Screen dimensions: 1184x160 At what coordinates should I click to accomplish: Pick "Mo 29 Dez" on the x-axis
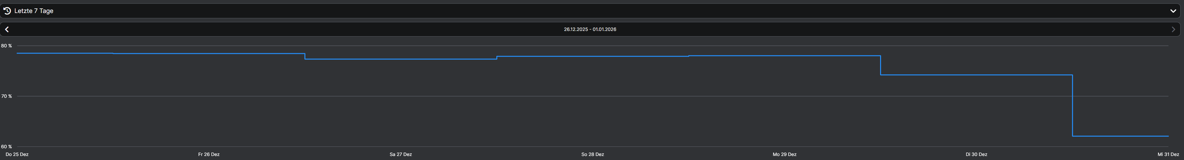coord(784,154)
